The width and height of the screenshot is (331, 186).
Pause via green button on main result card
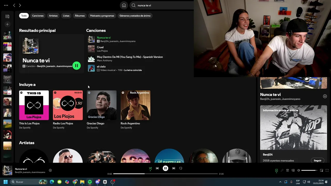point(77,66)
